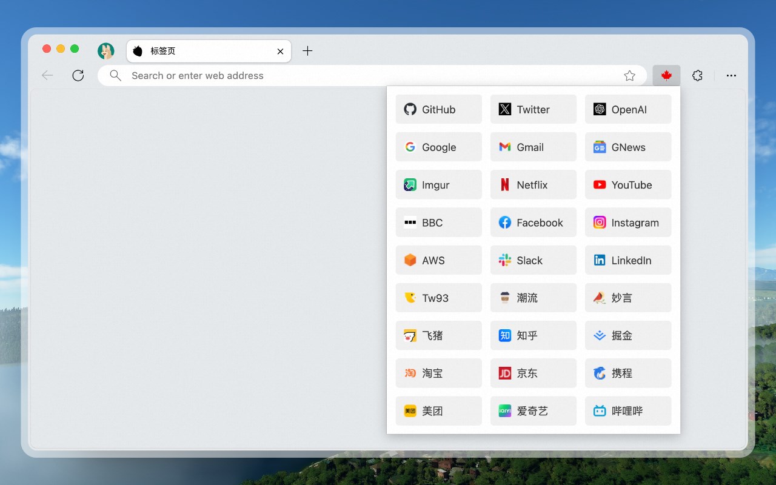Open the Extensions puzzle piece menu
The image size is (776, 485).
(x=698, y=76)
